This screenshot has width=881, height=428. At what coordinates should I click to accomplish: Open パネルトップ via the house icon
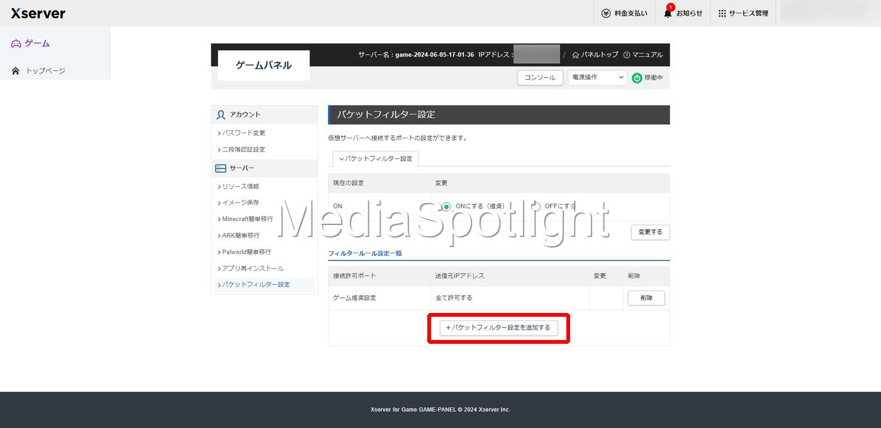tap(575, 55)
